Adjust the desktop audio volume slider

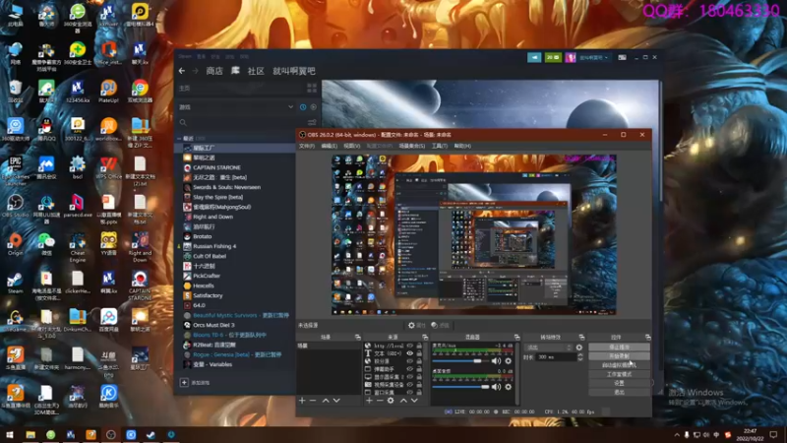460,387
